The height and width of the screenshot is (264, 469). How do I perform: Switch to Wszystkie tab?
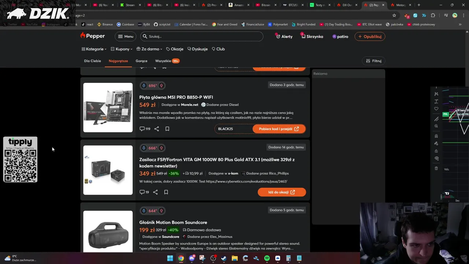coord(167,61)
